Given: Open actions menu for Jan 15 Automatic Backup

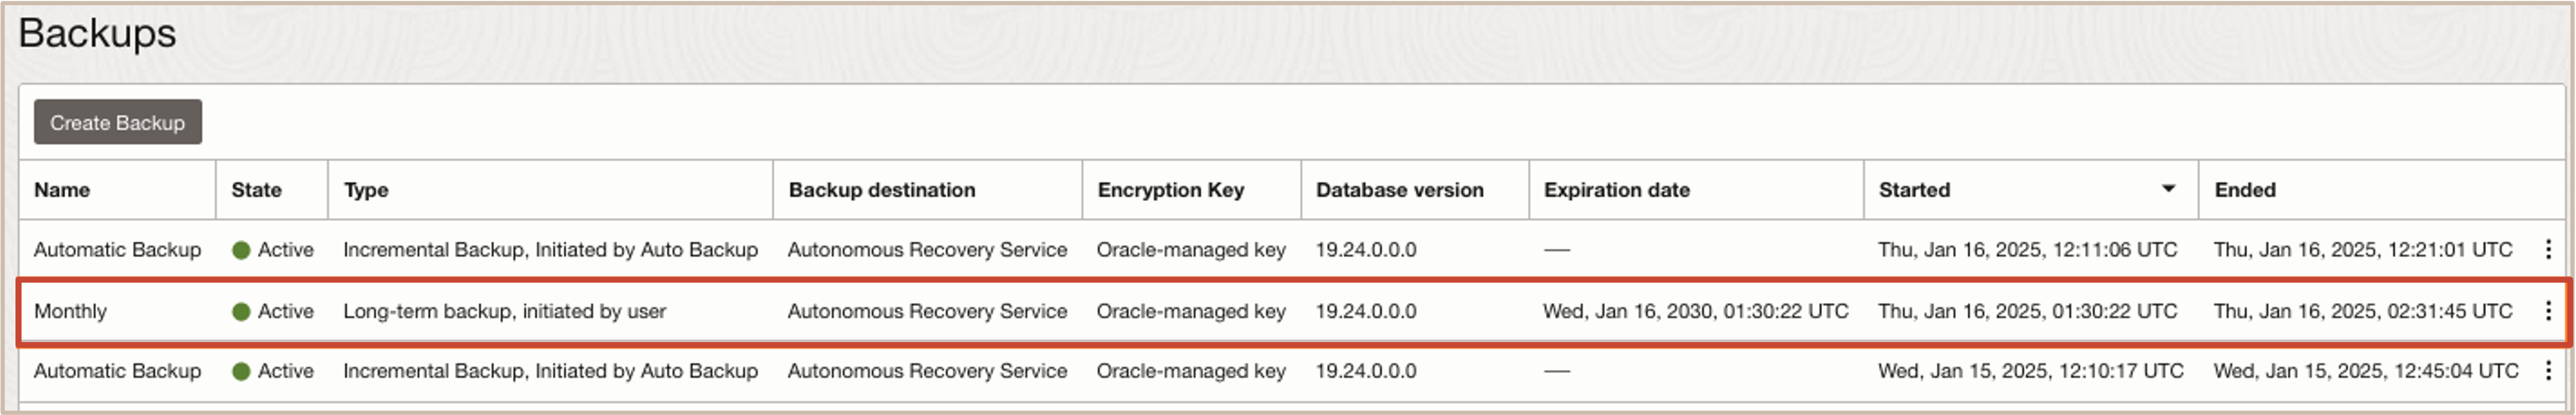Looking at the screenshot, I should pyautogui.click(x=2548, y=371).
